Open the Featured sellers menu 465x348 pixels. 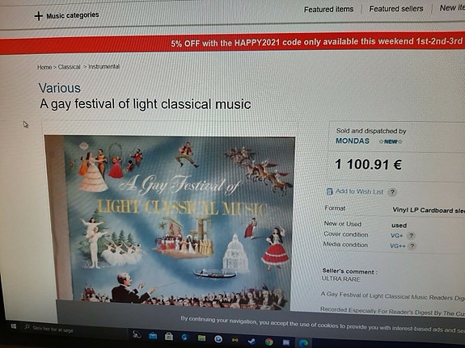[x=396, y=9]
